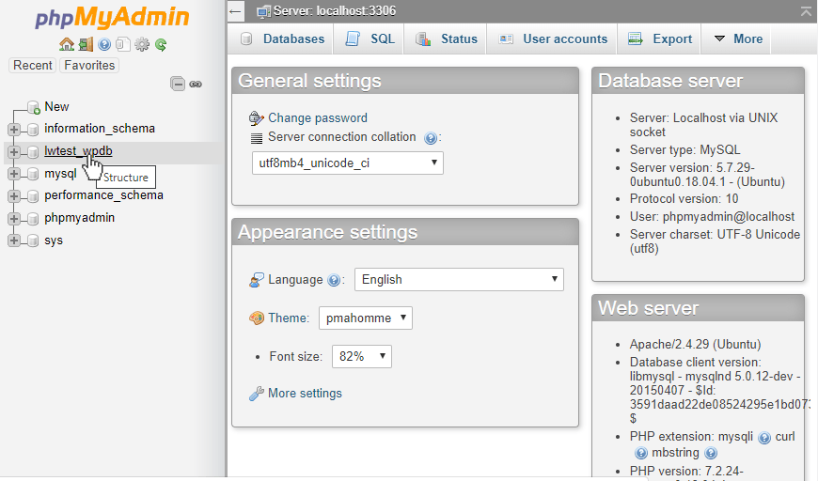This screenshot has height=481, width=818.
Task: Expand the lwtest_wpdb tree node
Action: coord(14,151)
